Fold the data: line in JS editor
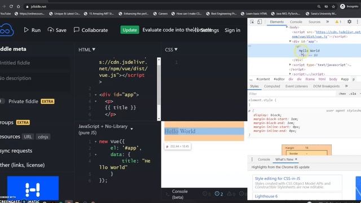361x203 pixels. (x=96, y=155)
